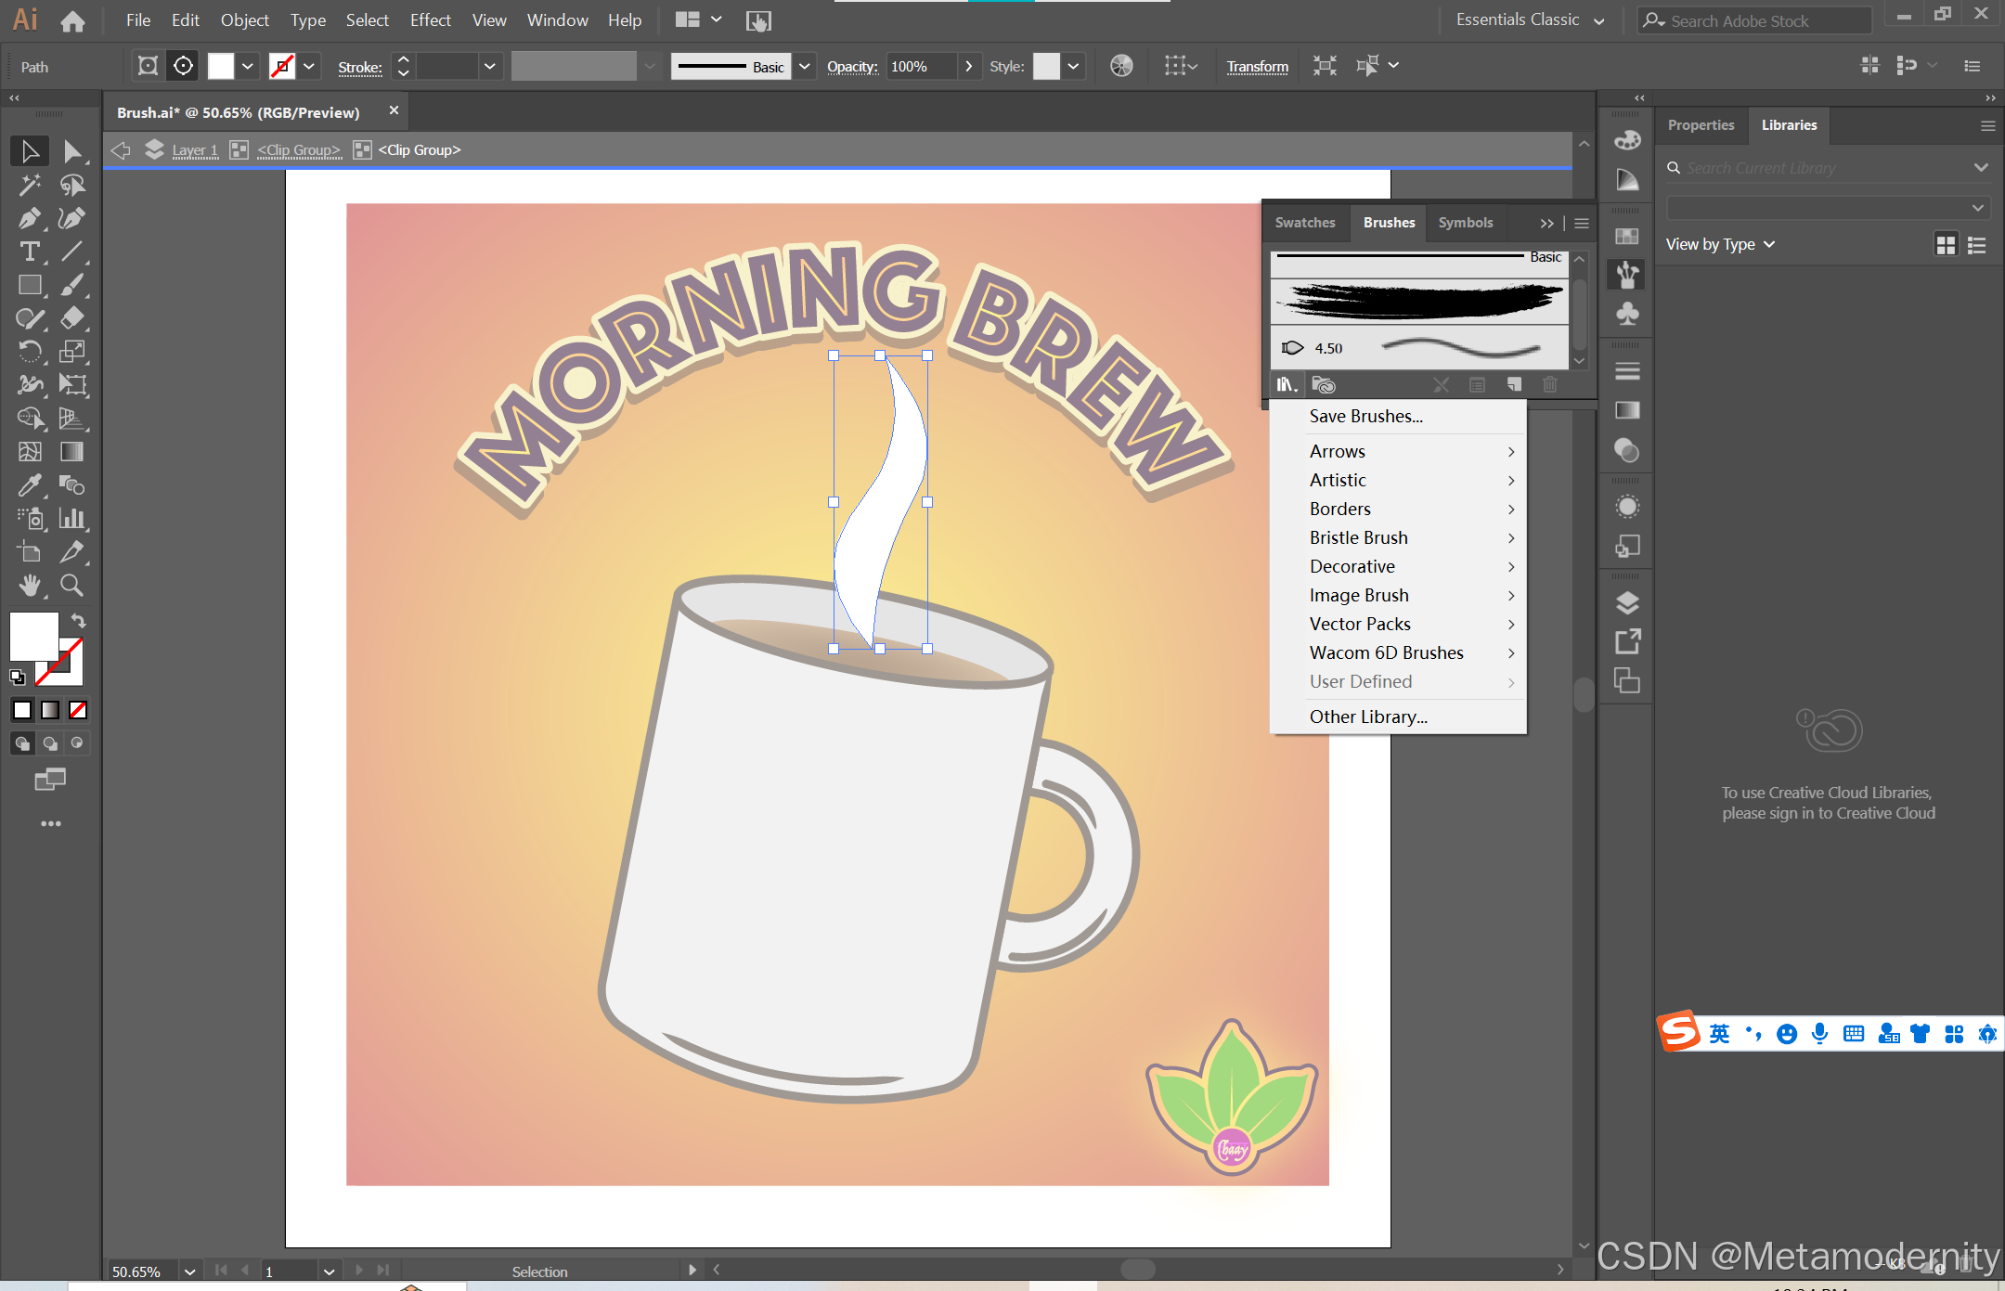Select the Pen tool

click(x=29, y=218)
